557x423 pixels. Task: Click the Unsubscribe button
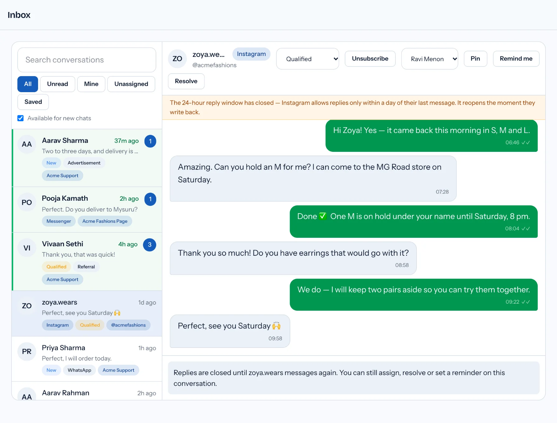(370, 59)
